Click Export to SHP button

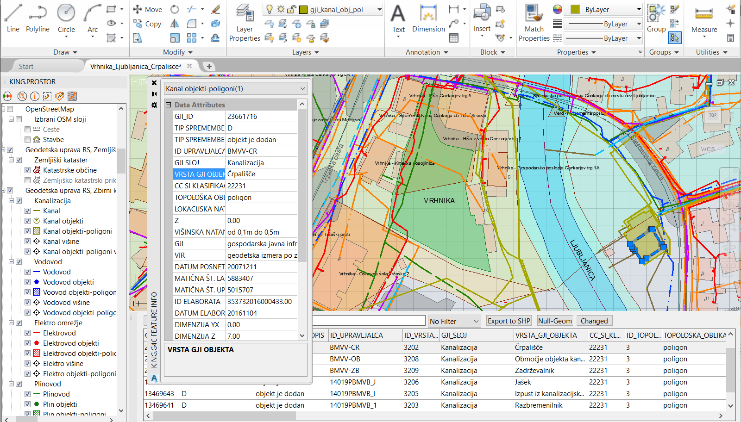509,321
